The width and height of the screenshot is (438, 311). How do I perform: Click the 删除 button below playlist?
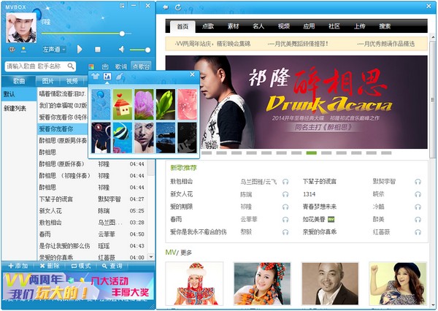(50, 266)
